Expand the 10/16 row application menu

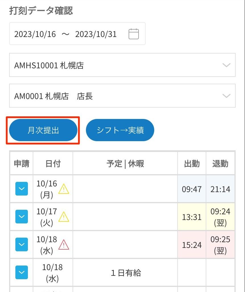[x=22, y=189]
